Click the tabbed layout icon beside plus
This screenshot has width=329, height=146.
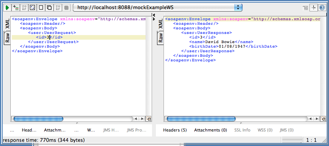(305, 8)
